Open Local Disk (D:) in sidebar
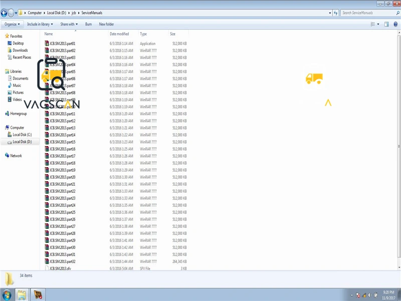 pos(20,141)
